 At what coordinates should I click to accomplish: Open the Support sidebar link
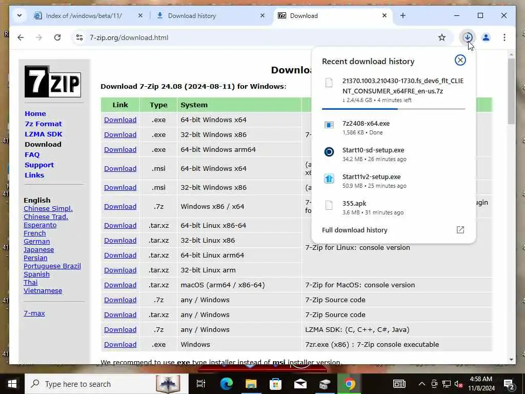(x=39, y=165)
